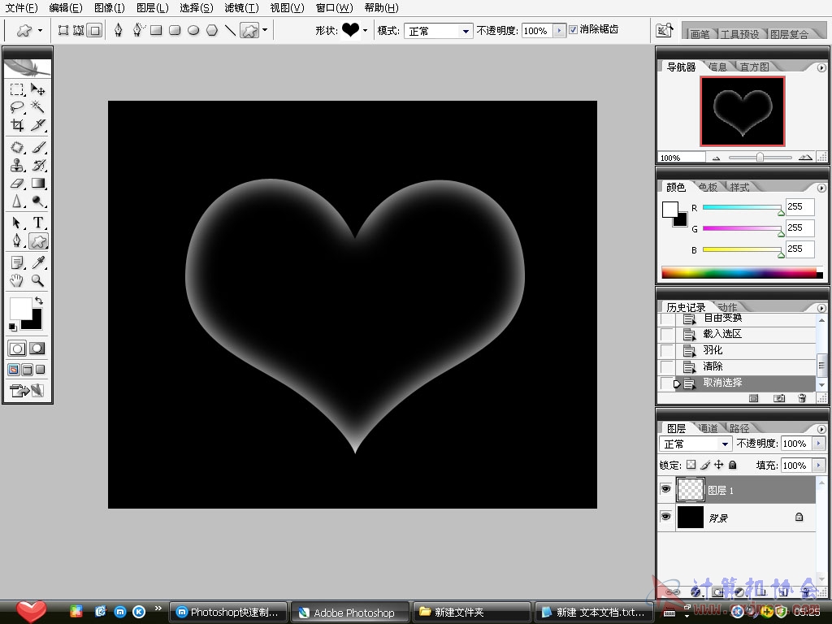Select the Notes tool

17,262
